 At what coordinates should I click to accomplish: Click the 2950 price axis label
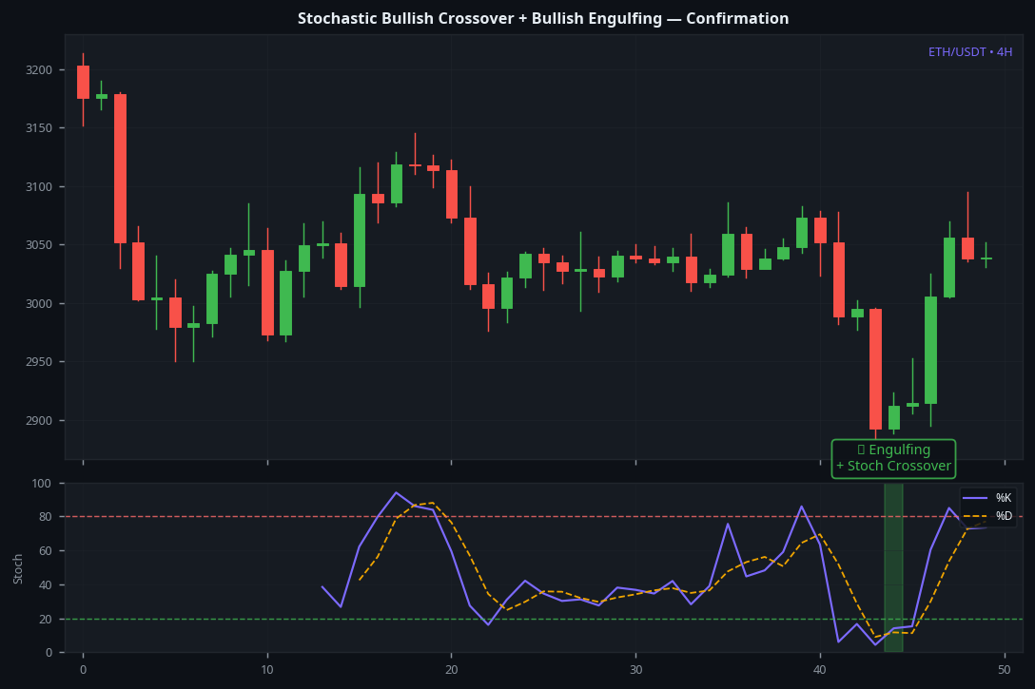point(38,361)
